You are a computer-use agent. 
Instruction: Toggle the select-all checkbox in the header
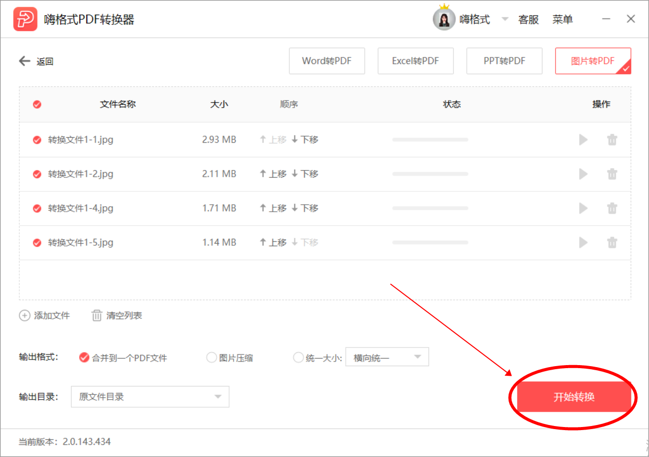click(37, 104)
